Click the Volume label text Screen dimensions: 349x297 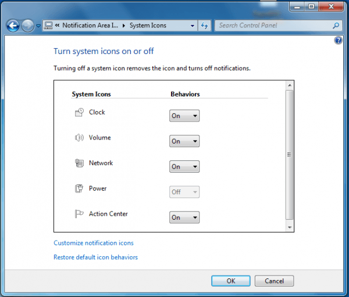pos(99,138)
